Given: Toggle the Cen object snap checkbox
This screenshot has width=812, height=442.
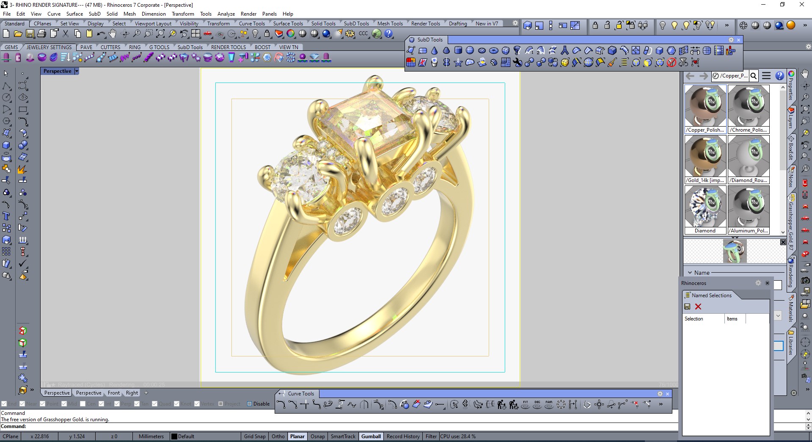Looking at the screenshot, I should point(83,404).
